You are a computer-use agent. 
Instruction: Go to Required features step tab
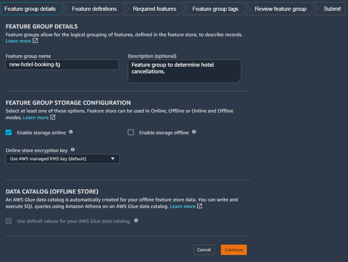tap(155, 9)
